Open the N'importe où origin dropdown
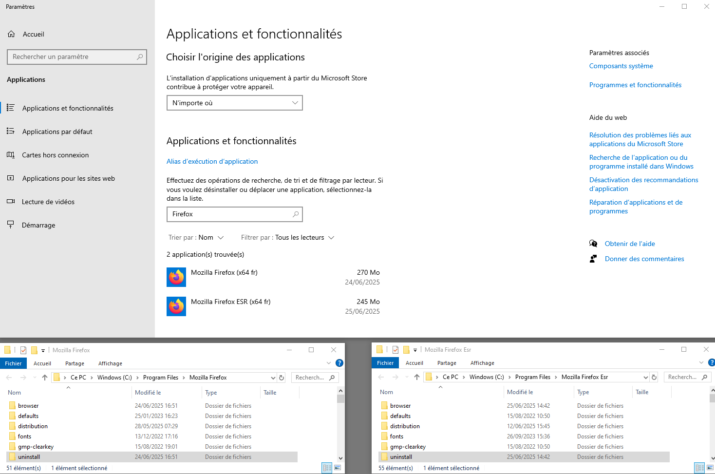 (x=235, y=103)
